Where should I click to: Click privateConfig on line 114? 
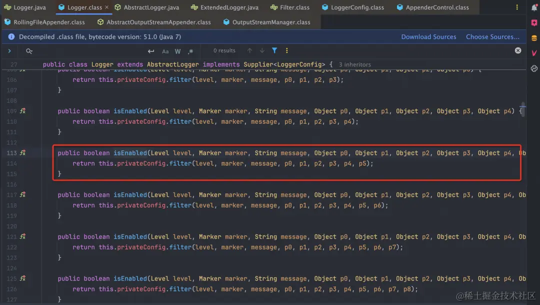pos(141,163)
